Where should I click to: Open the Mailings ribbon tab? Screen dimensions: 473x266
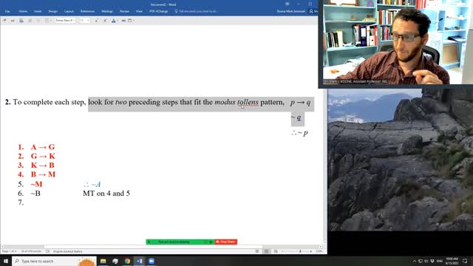(x=106, y=11)
